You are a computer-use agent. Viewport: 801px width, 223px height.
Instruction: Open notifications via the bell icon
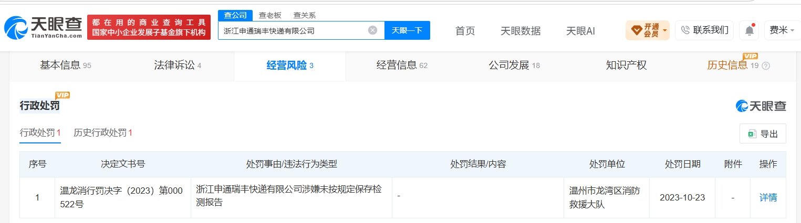(x=749, y=30)
